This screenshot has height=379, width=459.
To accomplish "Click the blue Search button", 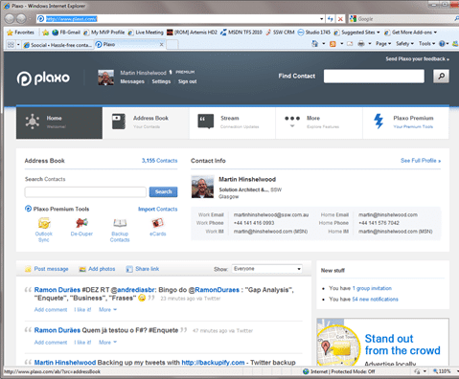I will tap(163, 191).
